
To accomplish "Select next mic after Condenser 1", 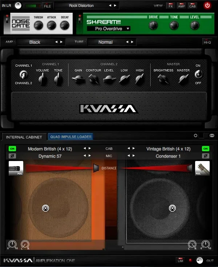I will 134,156.
